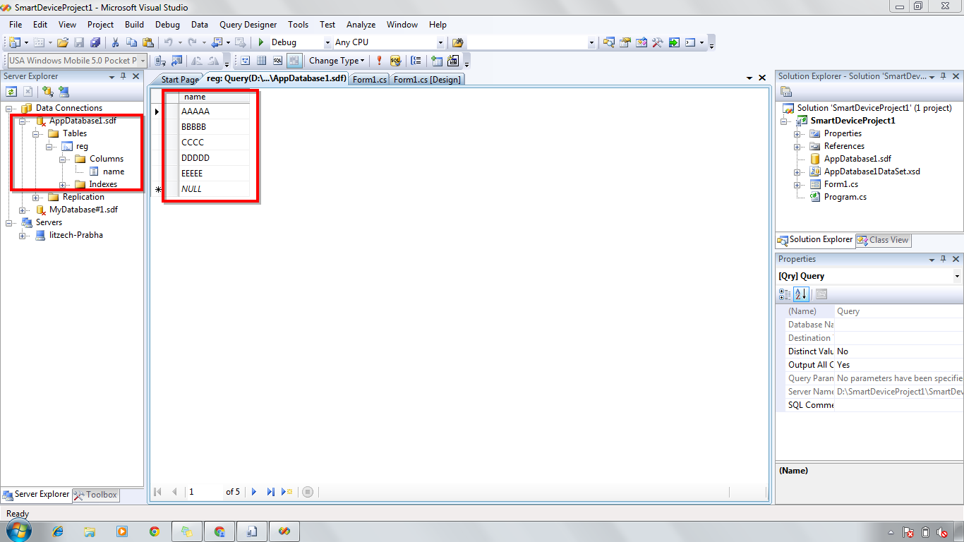Click the Connect to Database icon
This screenshot has width=964, height=542.
[47, 91]
